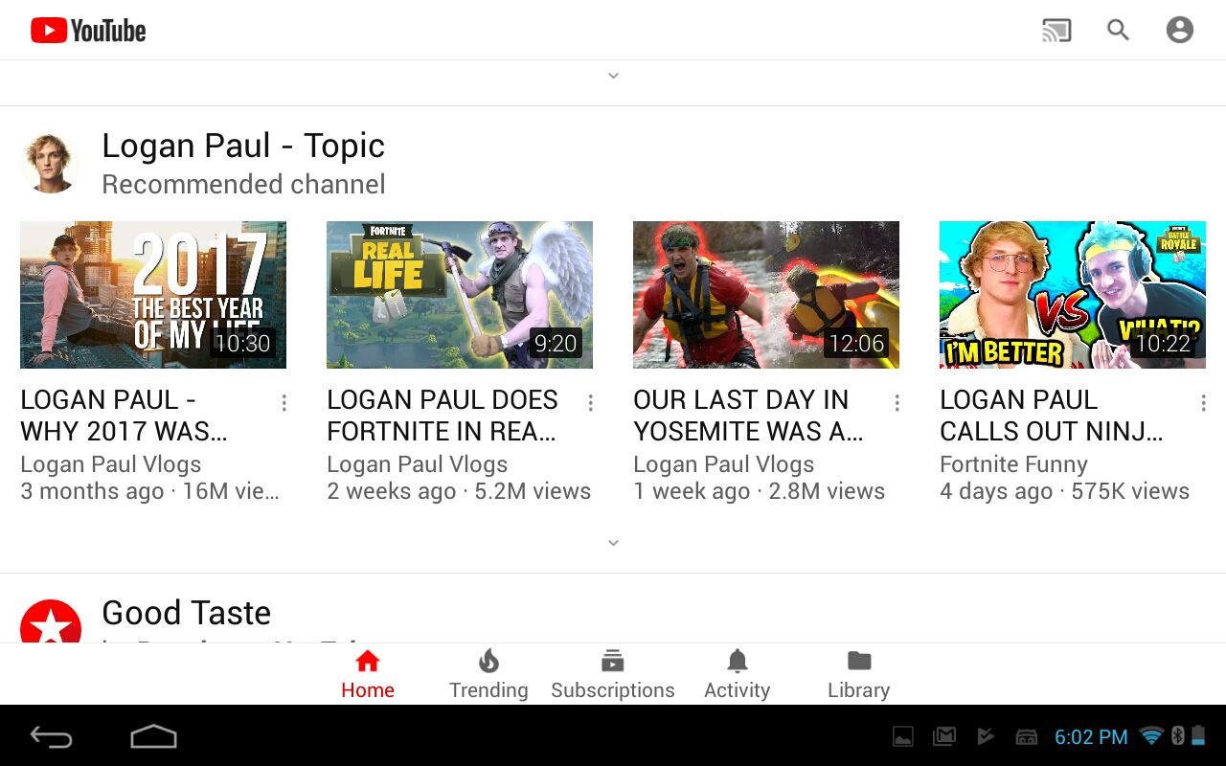The image size is (1226, 766).
Task: Open the 'Good Taste' section title
Action: pos(186,613)
